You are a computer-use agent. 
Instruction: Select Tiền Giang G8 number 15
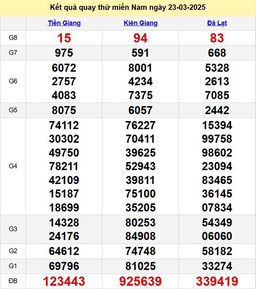(64, 38)
